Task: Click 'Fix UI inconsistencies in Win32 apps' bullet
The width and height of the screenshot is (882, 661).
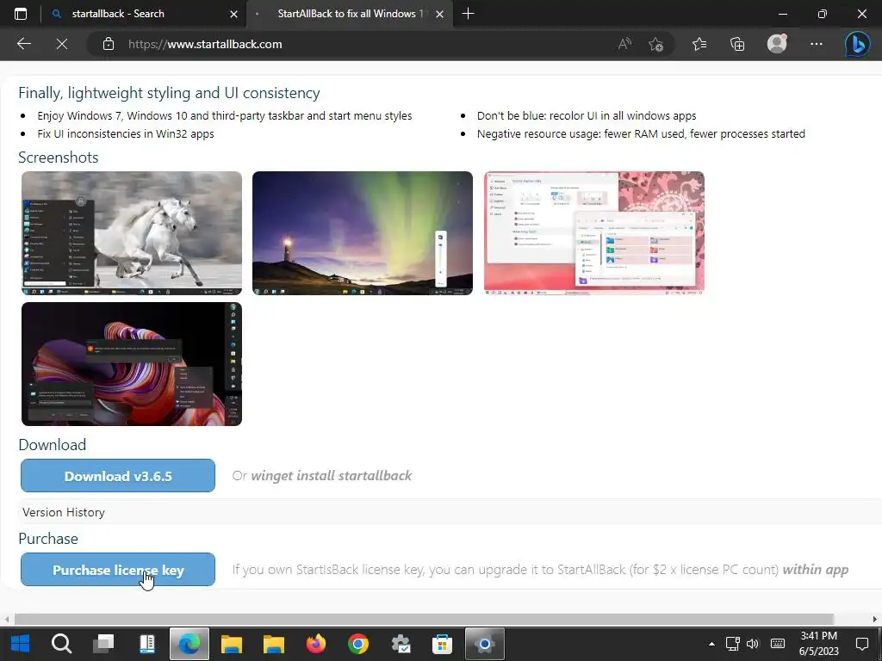Action: (x=126, y=133)
